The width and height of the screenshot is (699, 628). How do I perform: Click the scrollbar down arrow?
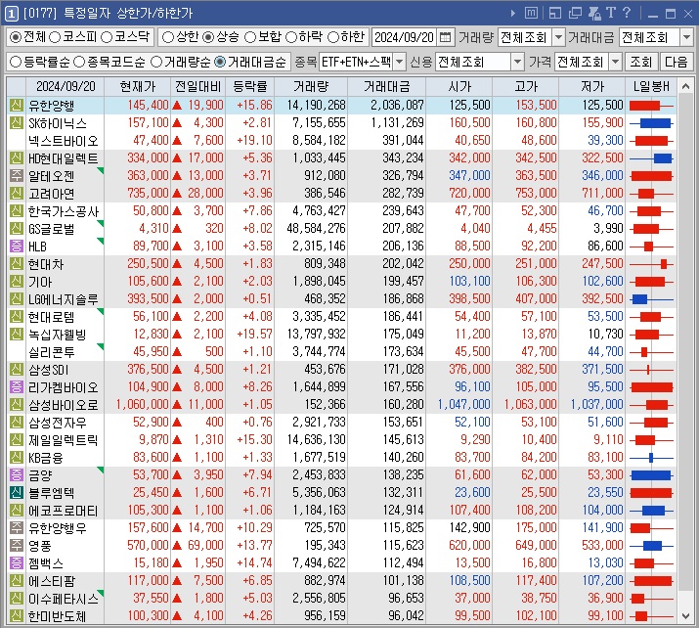685,616
